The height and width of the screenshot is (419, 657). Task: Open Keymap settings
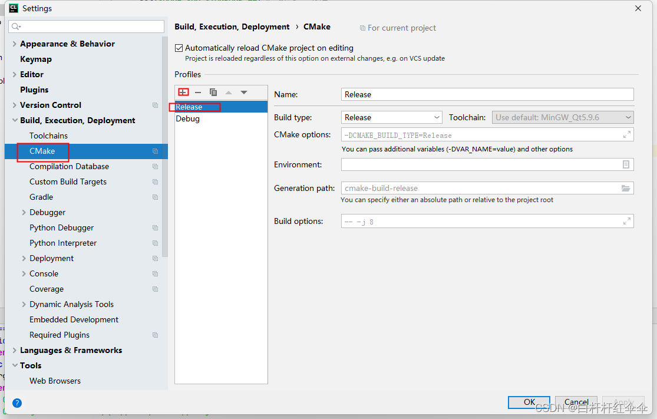point(36,59)
